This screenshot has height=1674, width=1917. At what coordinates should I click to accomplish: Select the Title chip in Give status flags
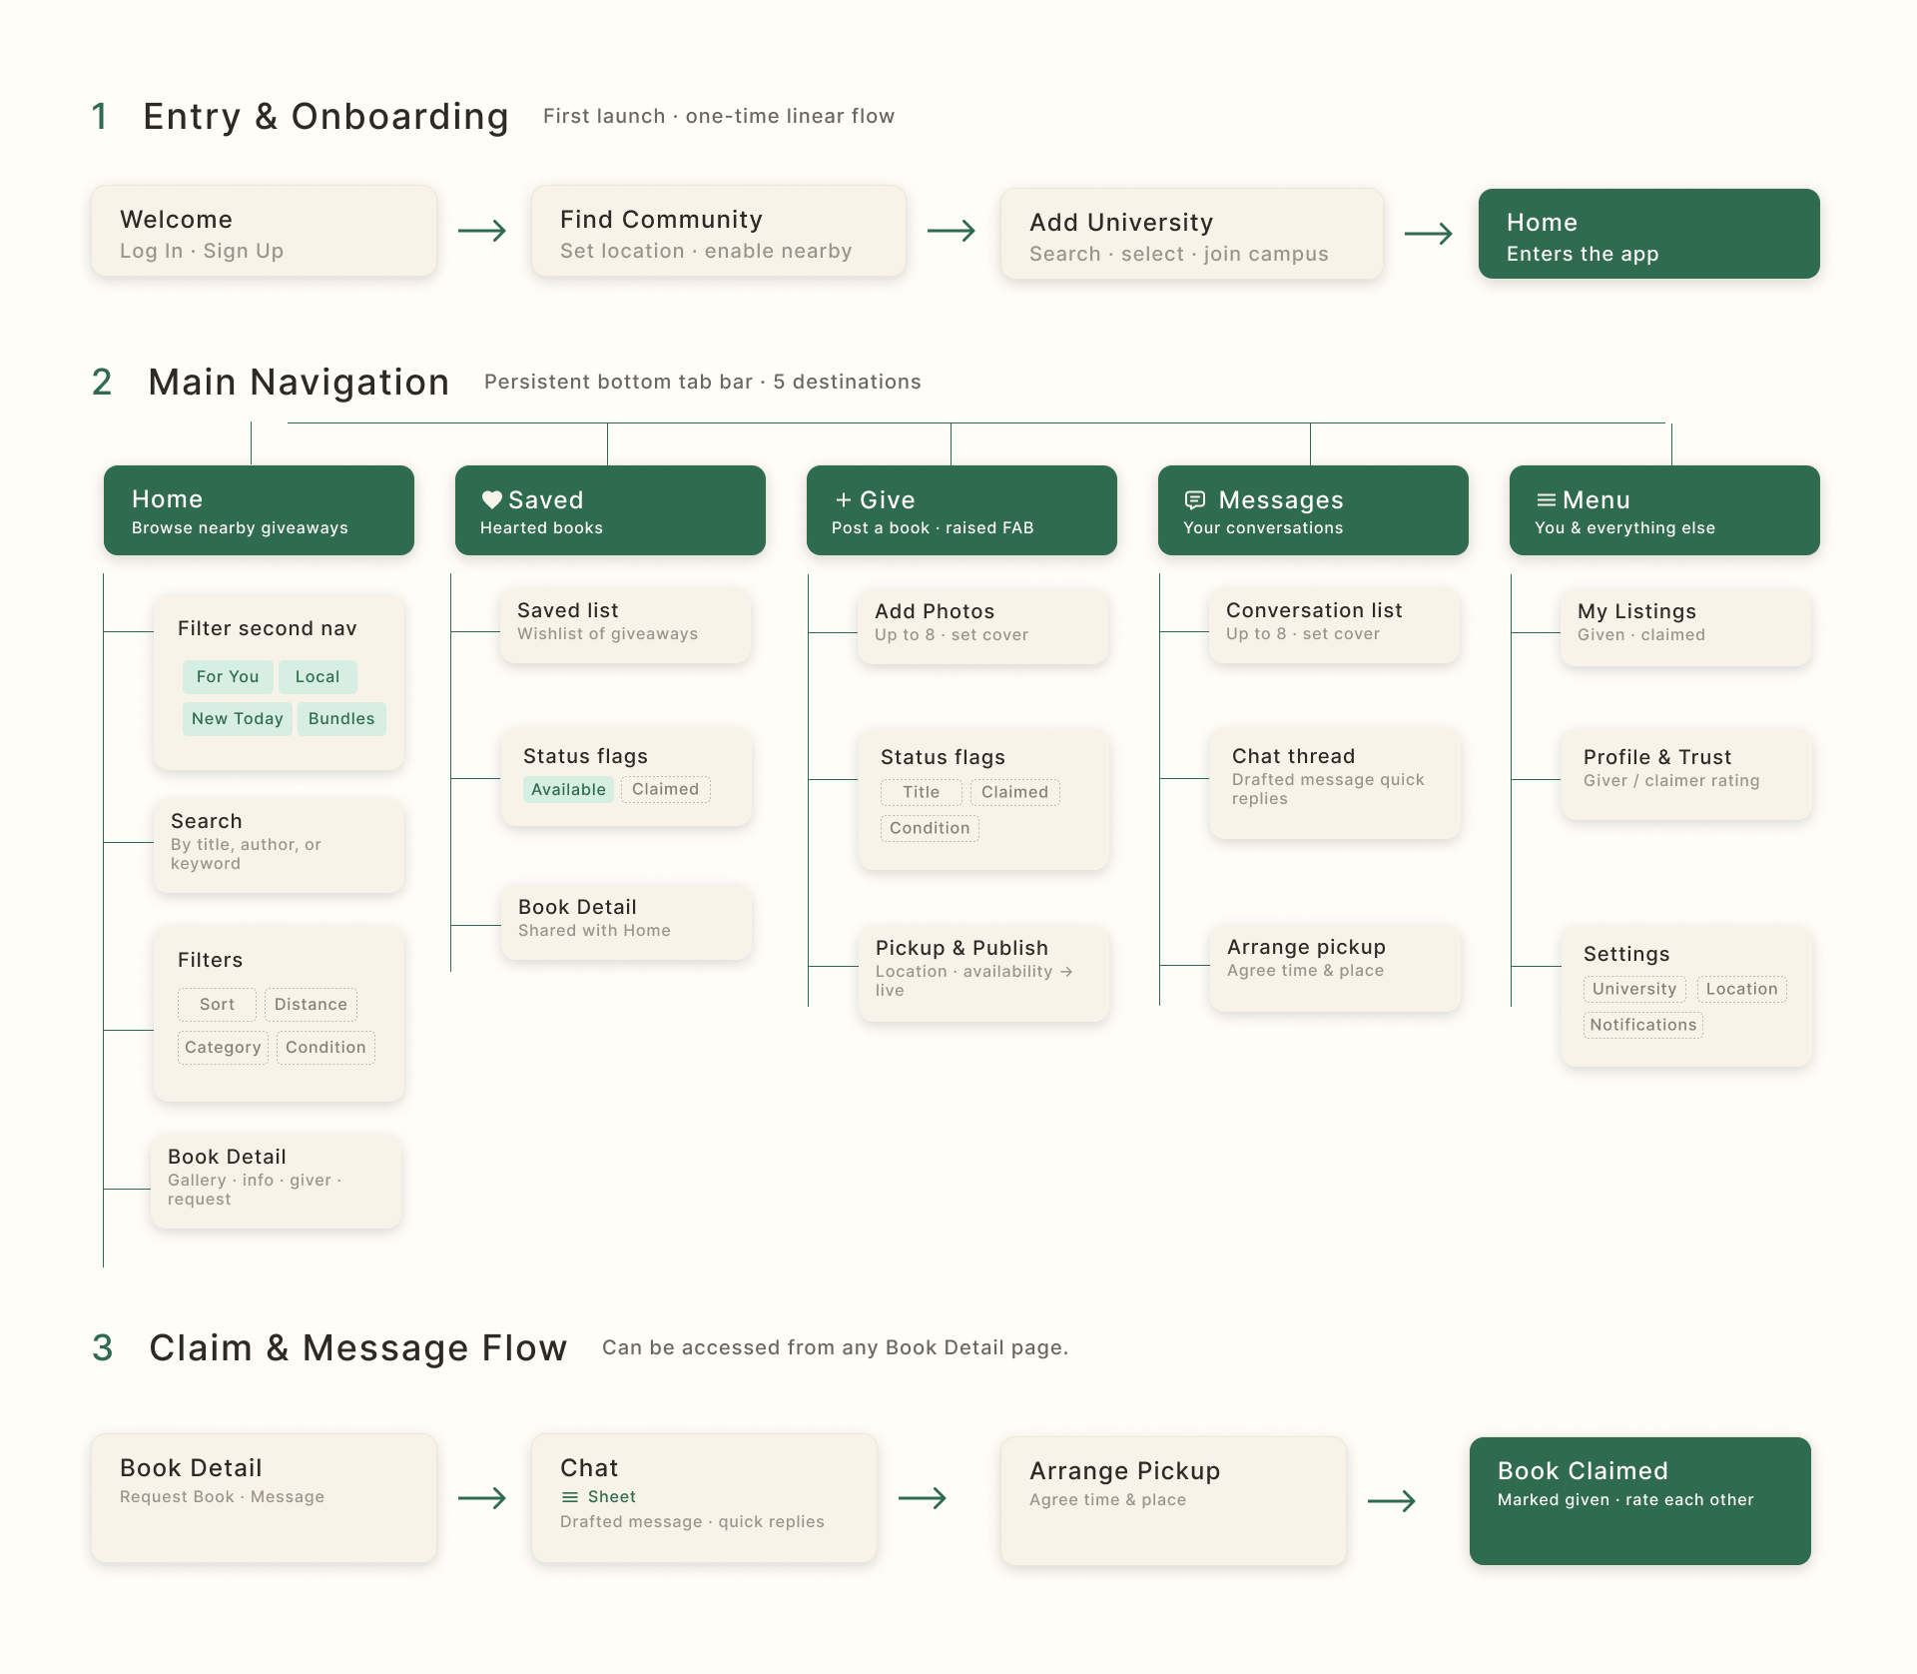[x=922, y=792]
